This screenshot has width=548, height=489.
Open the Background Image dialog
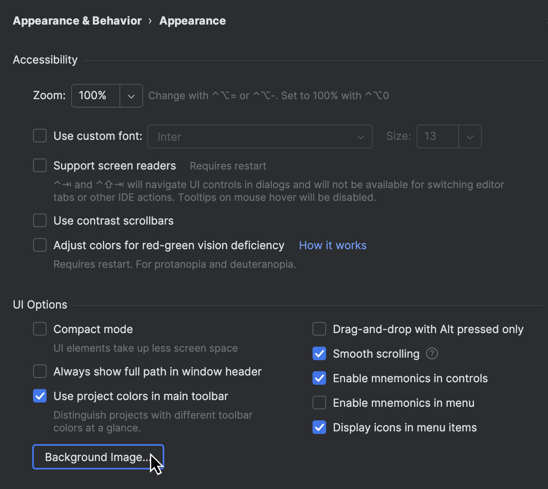pyautogui.click(x=98, y=457)
